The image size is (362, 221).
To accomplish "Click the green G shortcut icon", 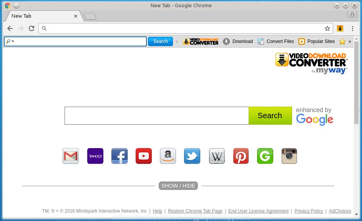I will pos(265,156).
